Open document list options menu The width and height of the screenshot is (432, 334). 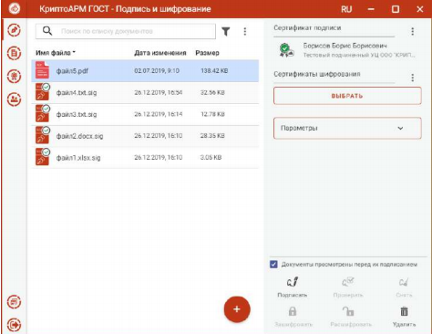point(245,31)
